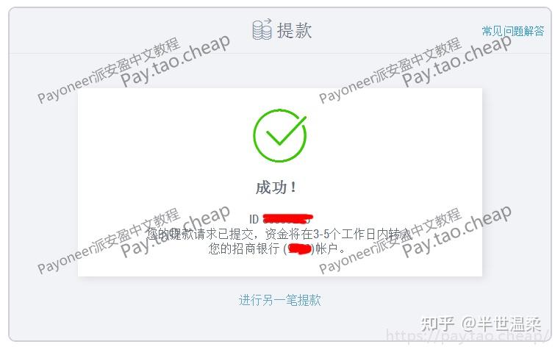Screen dimensions: 555x347
Task: Open the 常见问题解答 FAQ link
Action: (x=513, y=31)
